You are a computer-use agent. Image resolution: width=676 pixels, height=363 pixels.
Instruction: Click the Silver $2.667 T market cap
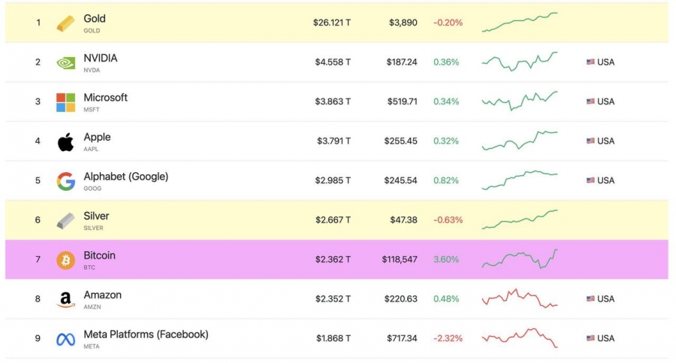(333, 219)
